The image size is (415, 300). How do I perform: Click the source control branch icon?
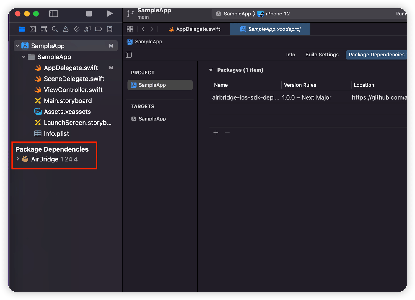[x=130, y=14]
